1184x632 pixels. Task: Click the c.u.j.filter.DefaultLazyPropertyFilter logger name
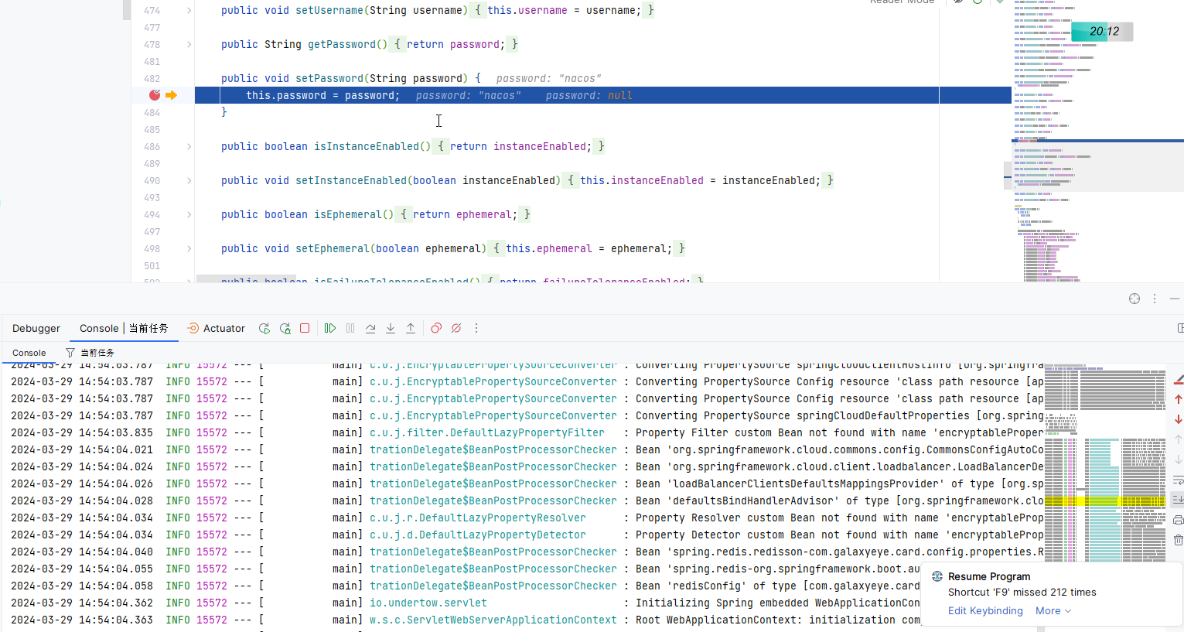point(487,432)
